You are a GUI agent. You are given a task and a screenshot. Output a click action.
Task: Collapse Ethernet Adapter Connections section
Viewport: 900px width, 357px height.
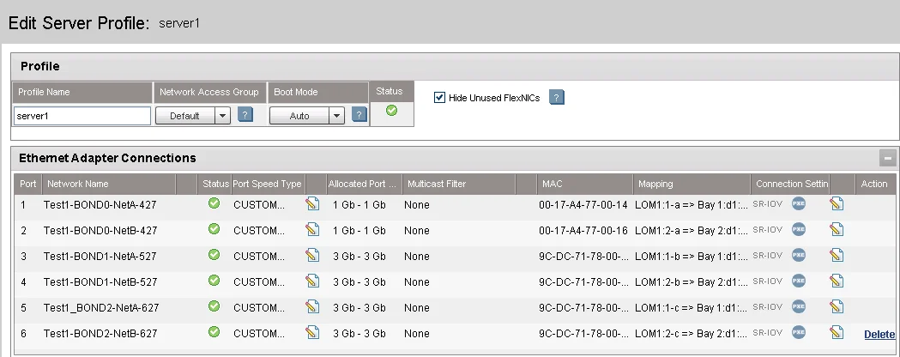click(x=887, y=158)
